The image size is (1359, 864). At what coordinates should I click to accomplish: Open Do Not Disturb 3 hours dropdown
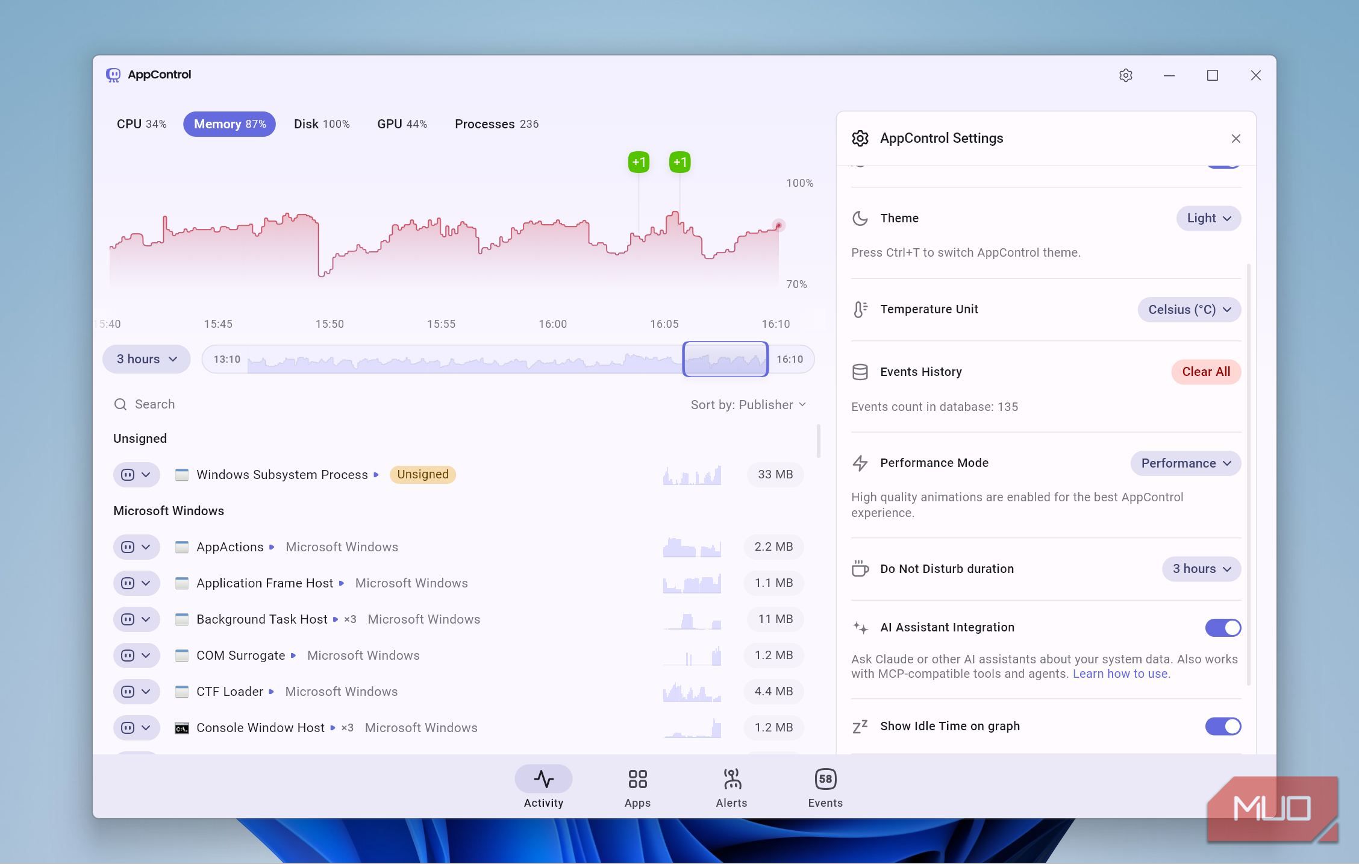[x=1201, y=569]
